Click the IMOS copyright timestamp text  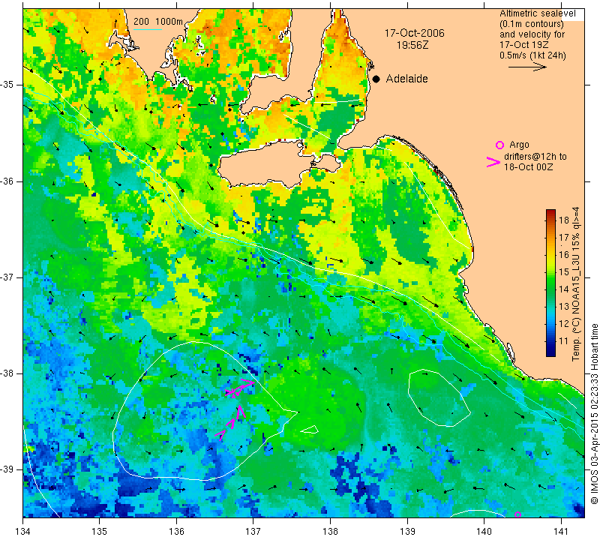(x=594, y=413)
